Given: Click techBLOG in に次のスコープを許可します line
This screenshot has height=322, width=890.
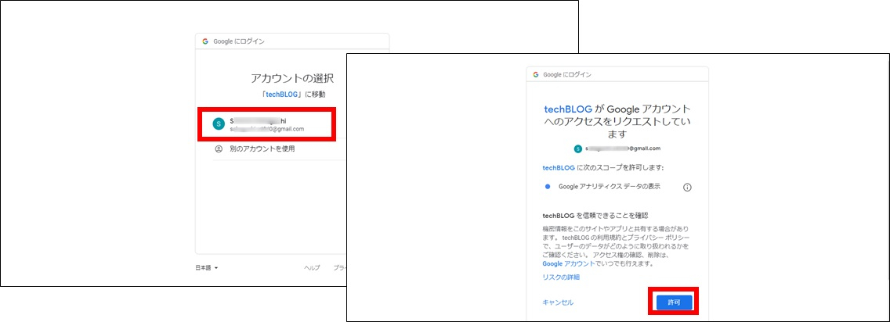Looking at the screenshot, I should 559,167.
